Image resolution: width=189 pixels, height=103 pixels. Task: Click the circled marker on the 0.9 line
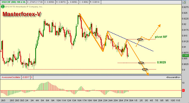145,69
